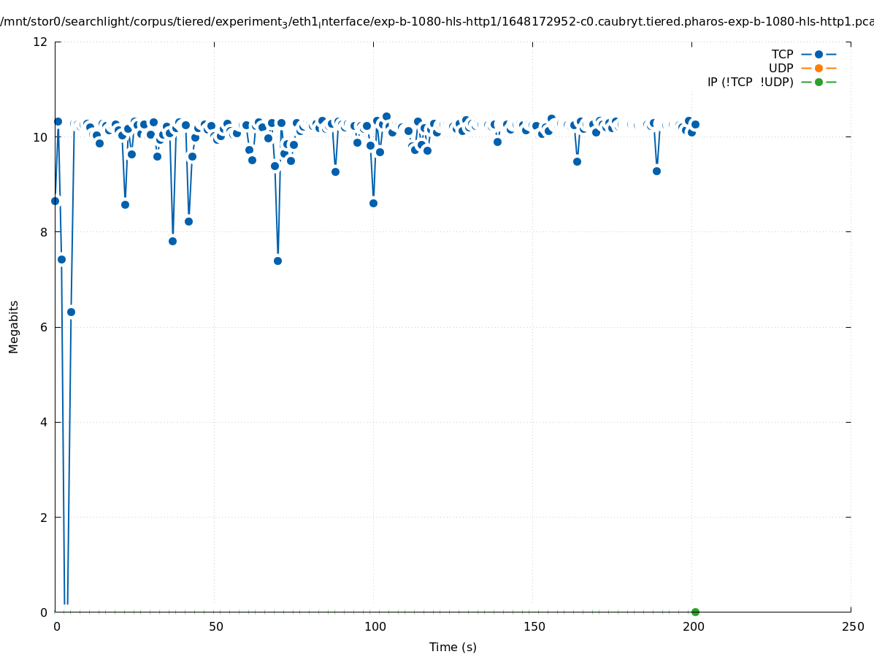The width and height of the screenshot is (874, 657).
Task: Toggle the UDP series via its legend label
Action: (781, 68)
